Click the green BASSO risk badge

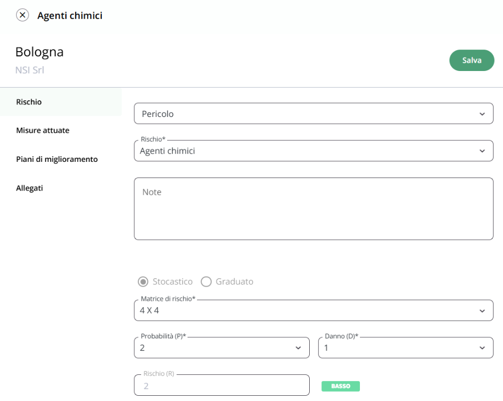point(341,386)
